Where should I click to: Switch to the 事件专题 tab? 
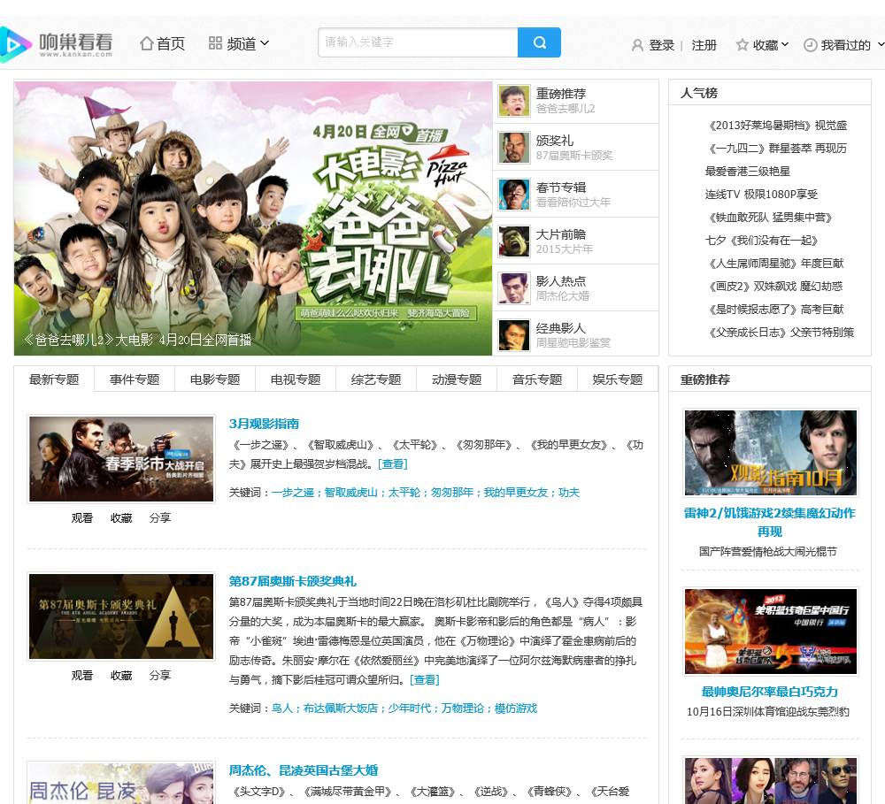pos(135,379)
